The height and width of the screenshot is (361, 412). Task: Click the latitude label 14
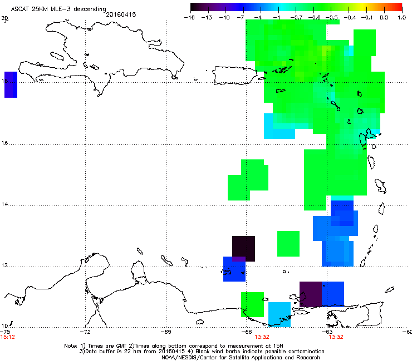point(5,204)
